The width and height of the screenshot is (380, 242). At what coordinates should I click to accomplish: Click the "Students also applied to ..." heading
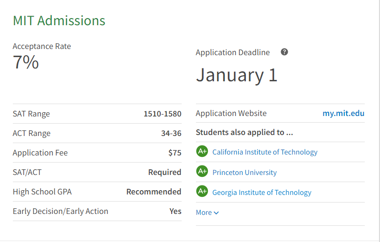tap(244, 132)
